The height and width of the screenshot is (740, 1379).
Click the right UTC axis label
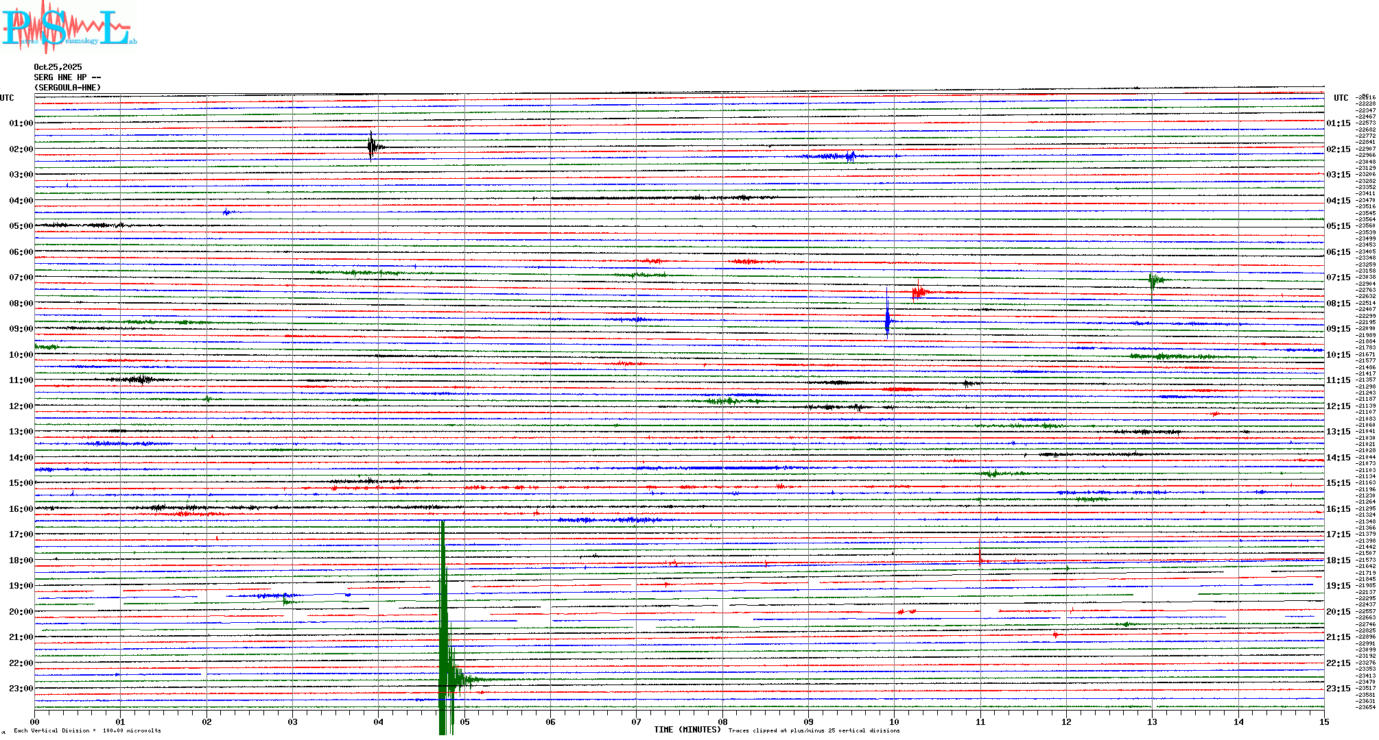coord(1341,98)
